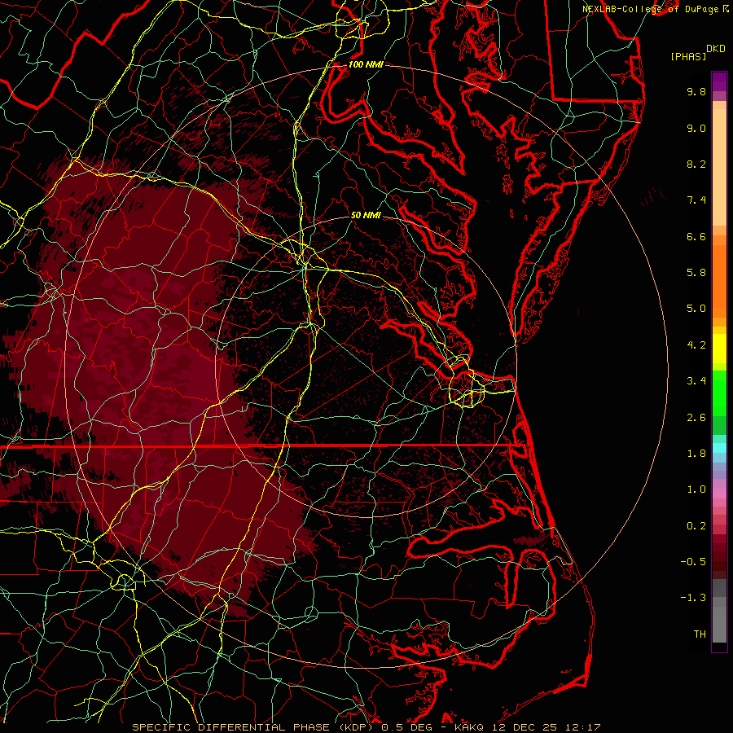This screenshot has height=733, width=733.
Task: Select the -1.3 value on the legend
Action: pyautogui.click(x=693, y=598)
